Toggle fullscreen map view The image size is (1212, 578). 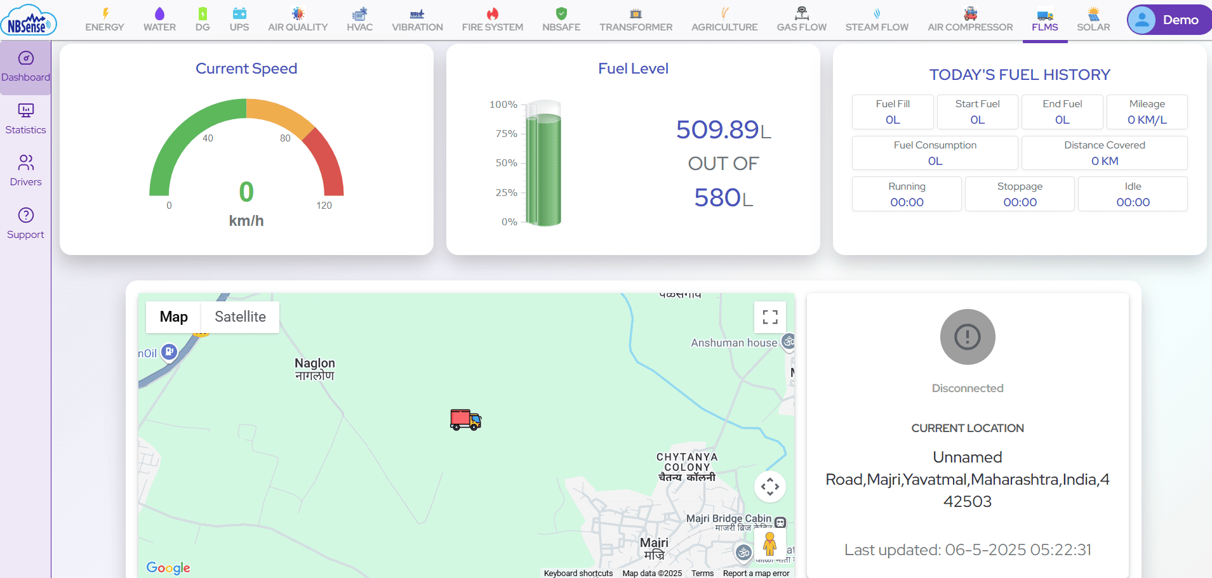[x=770, y=317]
